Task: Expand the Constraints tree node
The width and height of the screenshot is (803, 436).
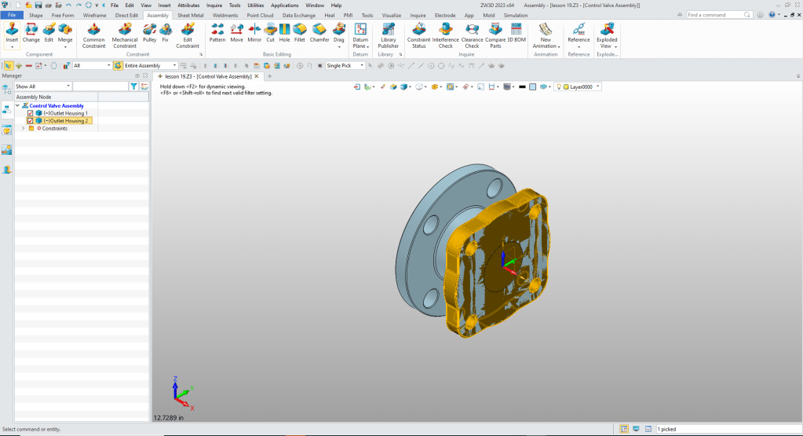Action: 23,128
